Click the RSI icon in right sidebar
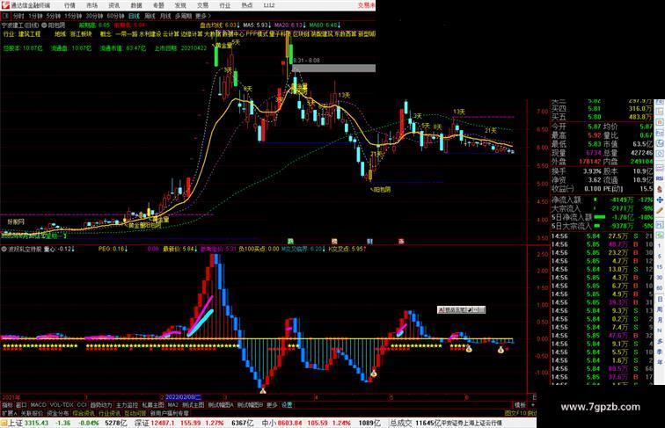 coord(660,178)
